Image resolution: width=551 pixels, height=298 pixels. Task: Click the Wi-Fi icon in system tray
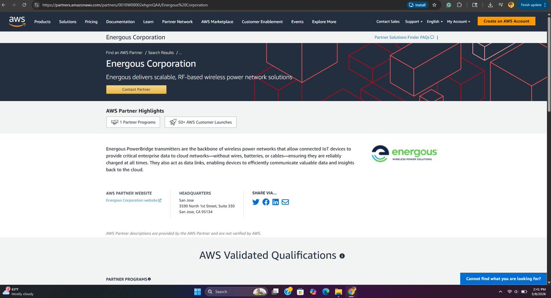click(509, 292)
